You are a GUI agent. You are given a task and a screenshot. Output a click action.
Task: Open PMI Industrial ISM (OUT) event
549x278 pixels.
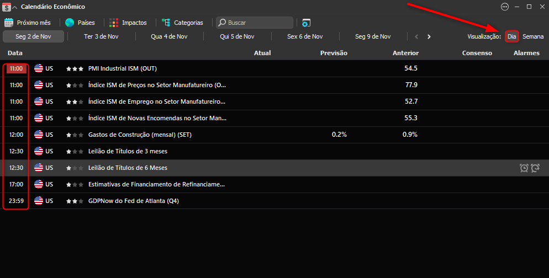click(x=123, y=68)
